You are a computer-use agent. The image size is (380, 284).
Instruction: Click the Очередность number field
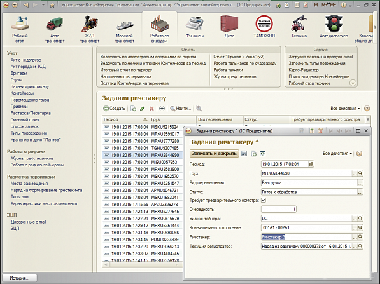pos(279,209)
